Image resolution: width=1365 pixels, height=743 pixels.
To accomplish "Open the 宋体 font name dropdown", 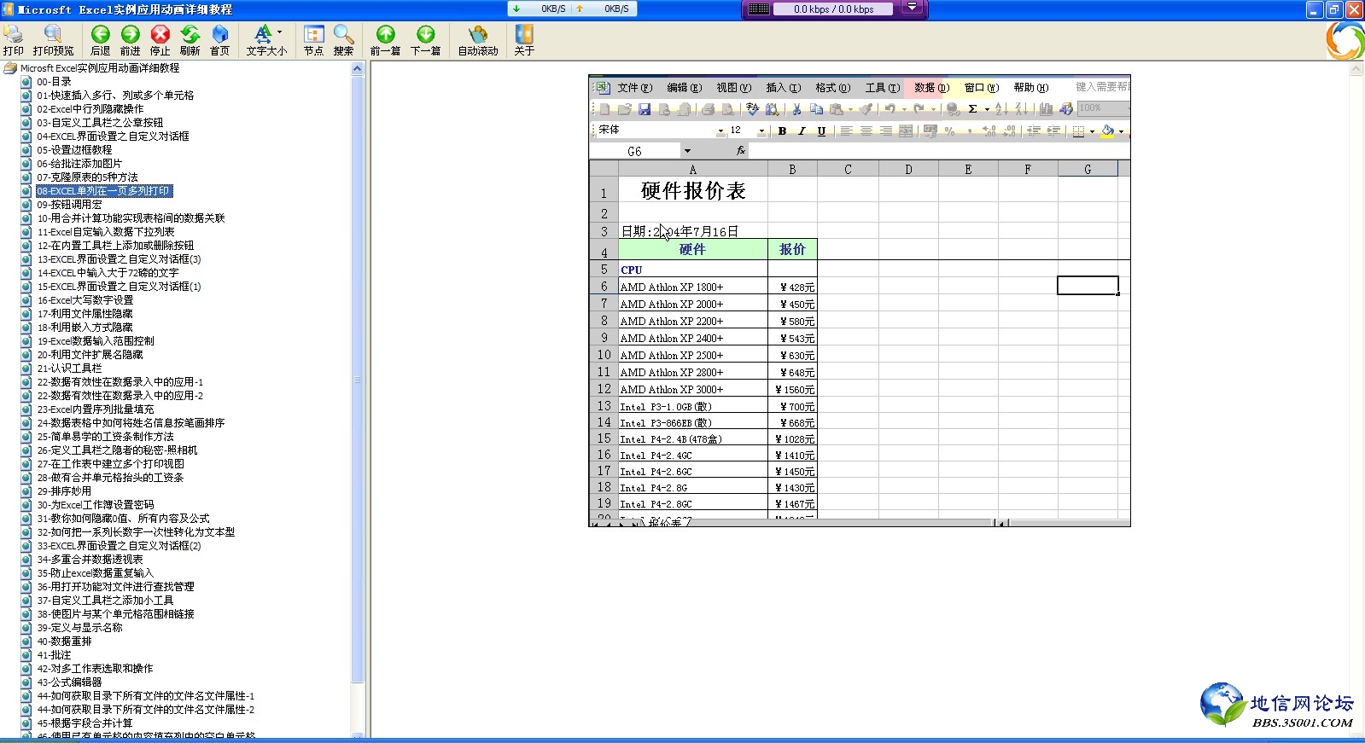I will coord(720,131).
